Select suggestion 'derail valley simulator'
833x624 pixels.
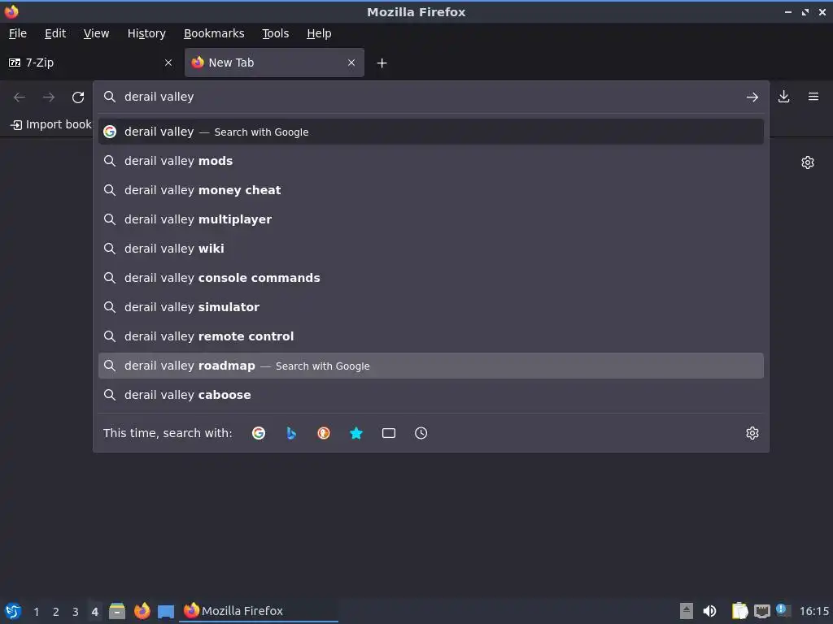(x=431, y=306)
